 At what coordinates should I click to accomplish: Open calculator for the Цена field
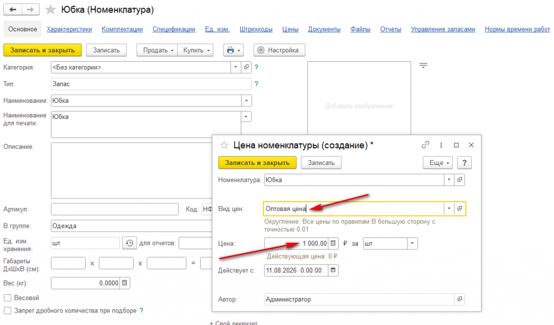pos(333,243)
